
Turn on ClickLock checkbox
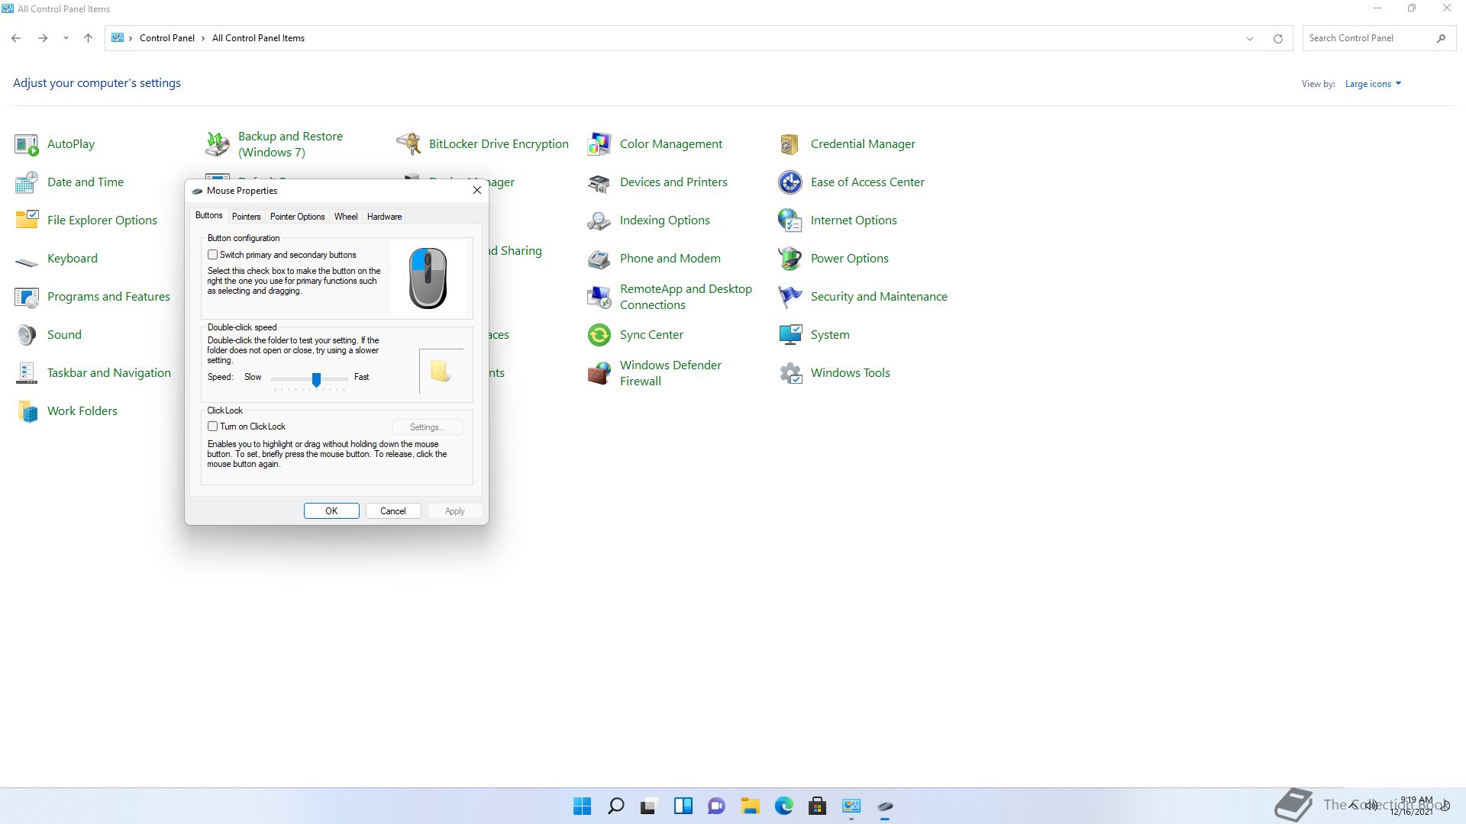(x=213, y=426)
